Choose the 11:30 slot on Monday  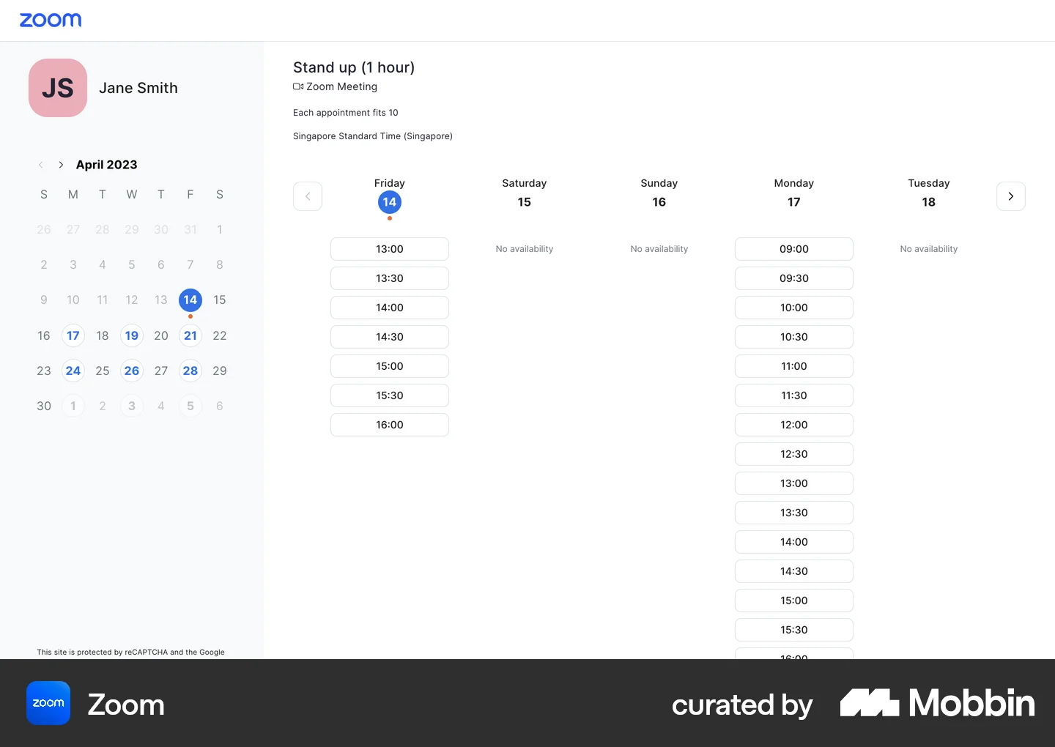point(794,395)
